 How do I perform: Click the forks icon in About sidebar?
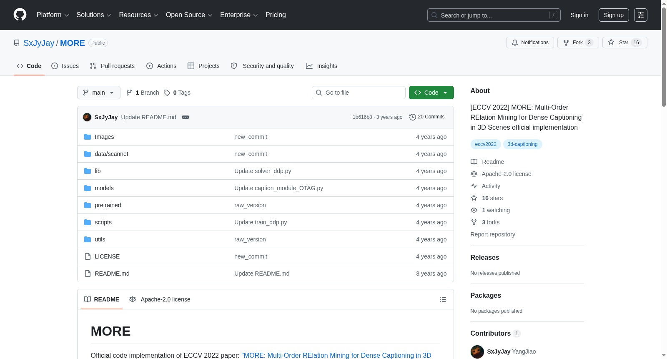474,222
